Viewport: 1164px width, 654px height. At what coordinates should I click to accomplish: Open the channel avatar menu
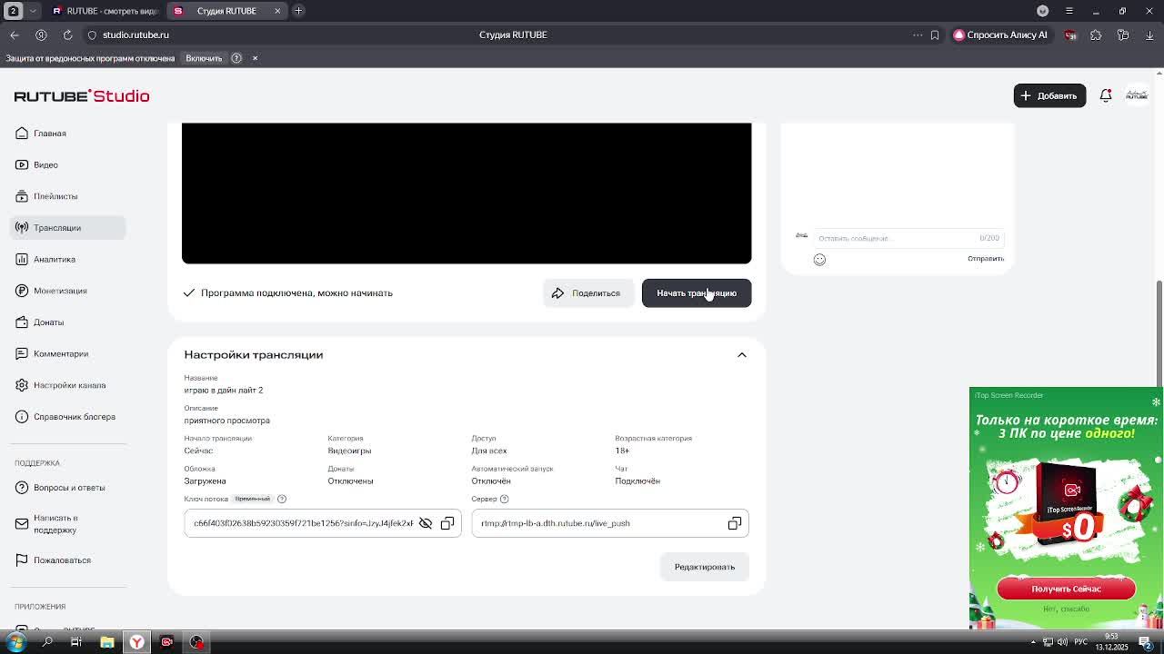[x=1137, y=95]
